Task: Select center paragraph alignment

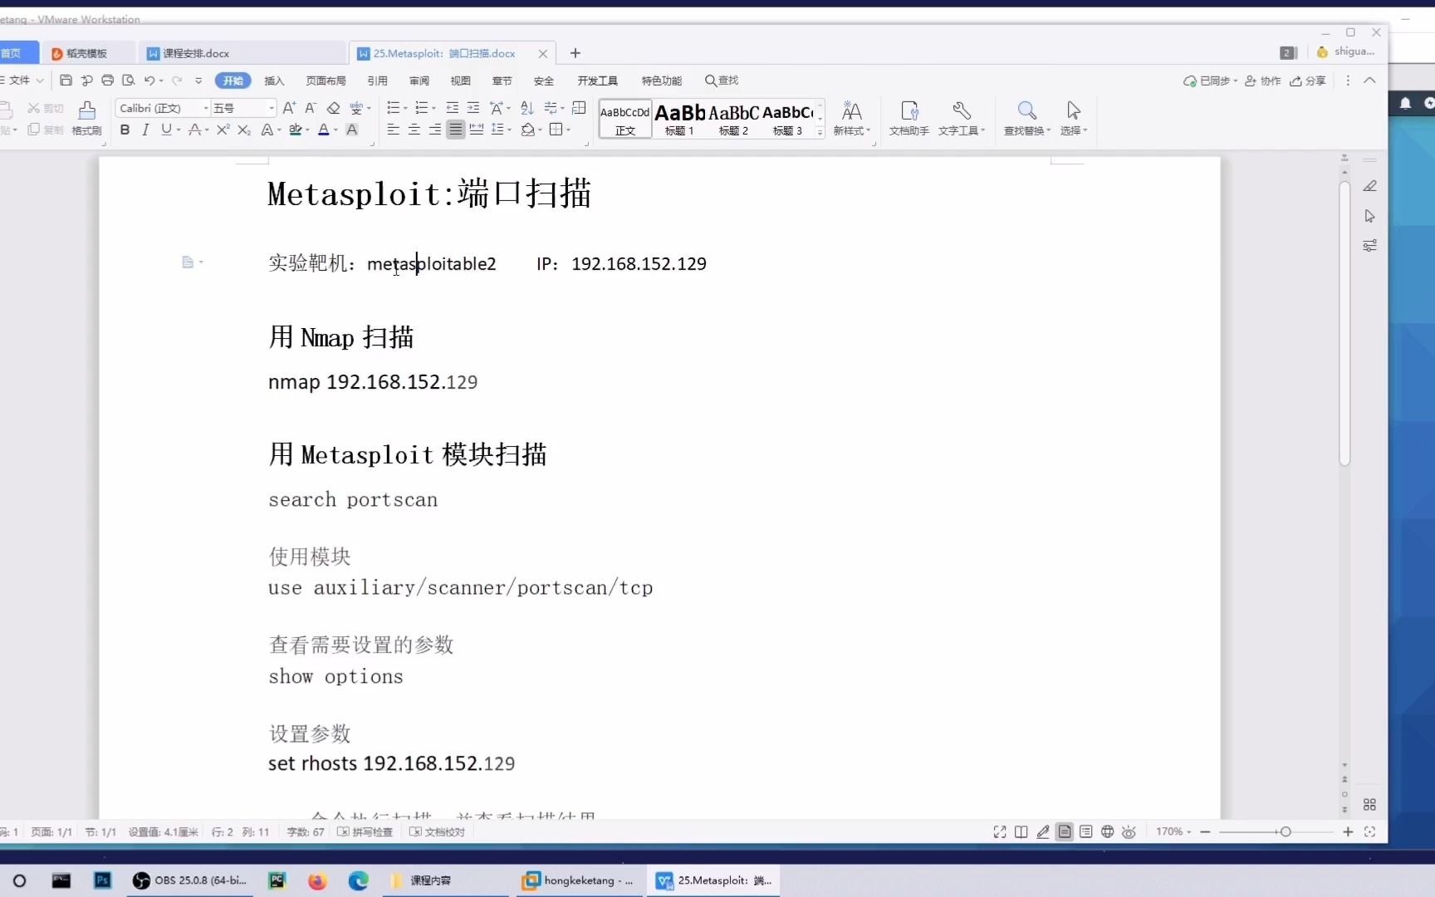Action: point(414,130)
